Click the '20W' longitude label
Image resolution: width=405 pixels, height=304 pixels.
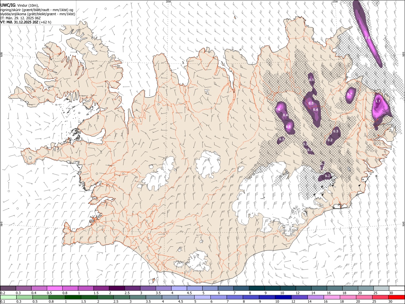pyautogui.click(x=168, y=2)
